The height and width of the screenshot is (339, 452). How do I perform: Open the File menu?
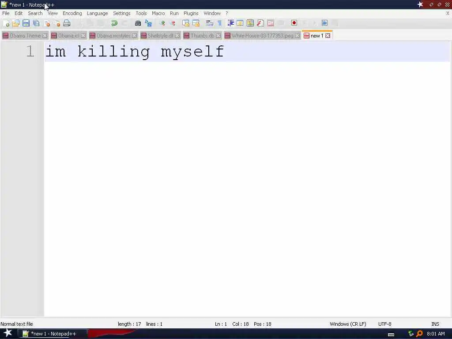click(x=6, y=13)
